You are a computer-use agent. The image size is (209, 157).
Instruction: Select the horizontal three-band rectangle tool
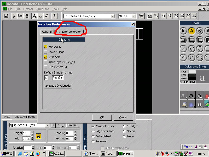(x=192, y=40)
